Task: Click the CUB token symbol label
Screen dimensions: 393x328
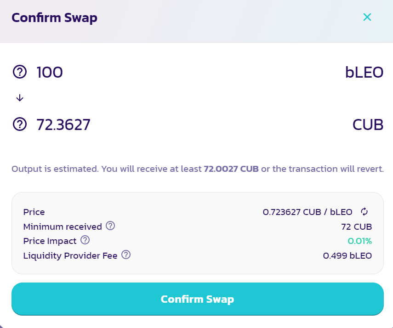Action: tap(368, 124)
